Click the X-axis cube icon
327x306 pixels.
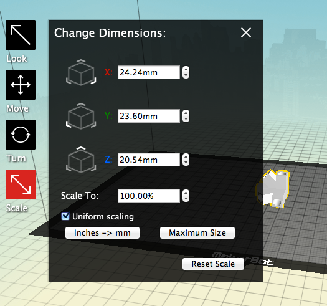[x=81, y=73]
